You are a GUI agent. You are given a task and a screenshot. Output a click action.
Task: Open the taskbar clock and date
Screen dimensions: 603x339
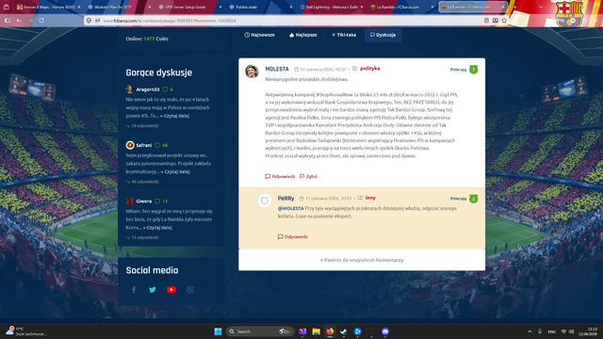tap(588, 331)
